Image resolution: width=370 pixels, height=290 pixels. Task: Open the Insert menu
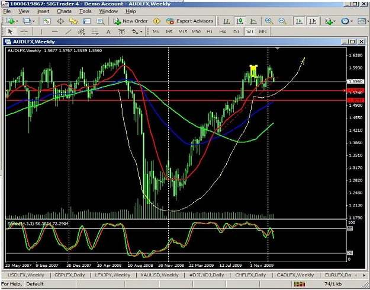click(x=43, y=11)
